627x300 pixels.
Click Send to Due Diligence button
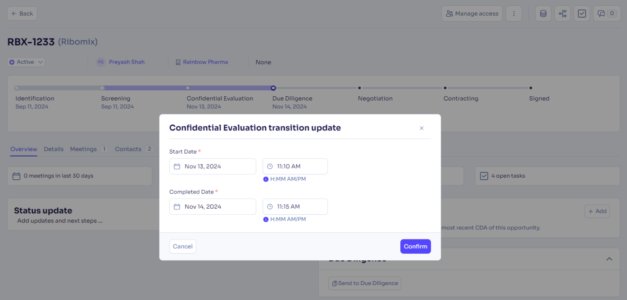[364, 283]
